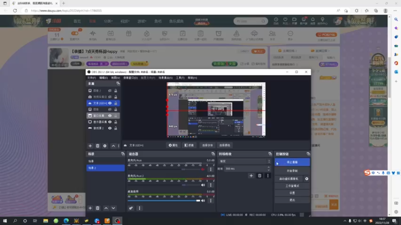Start the Virtual Camera
The image size is (401, 225).
[x=289, y=179]
